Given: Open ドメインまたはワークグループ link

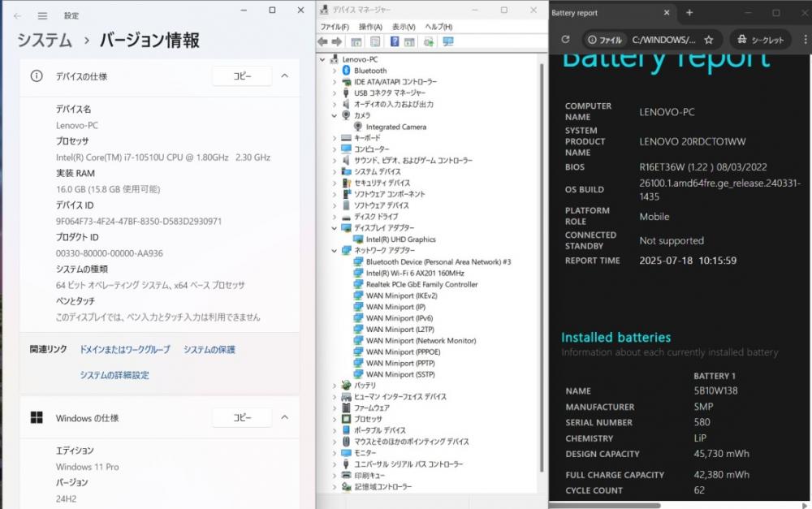Looking at the screenshot, I should point(125,350).
